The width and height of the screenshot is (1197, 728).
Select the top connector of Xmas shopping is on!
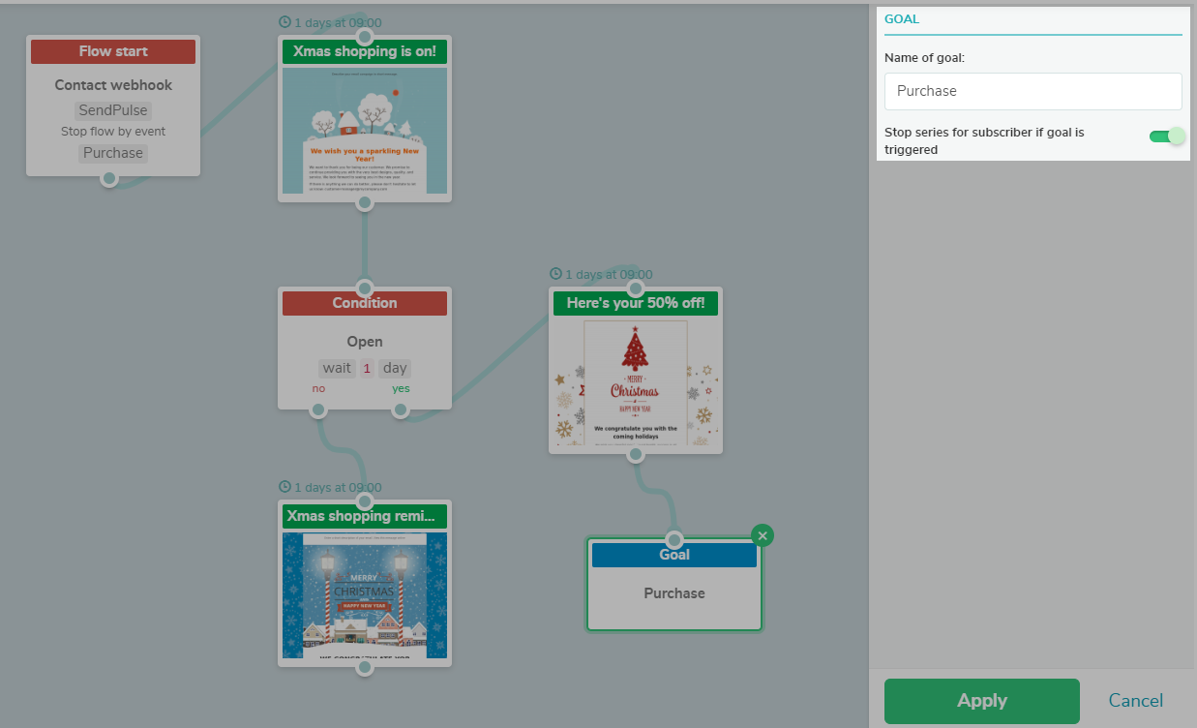tap(364, 37)
